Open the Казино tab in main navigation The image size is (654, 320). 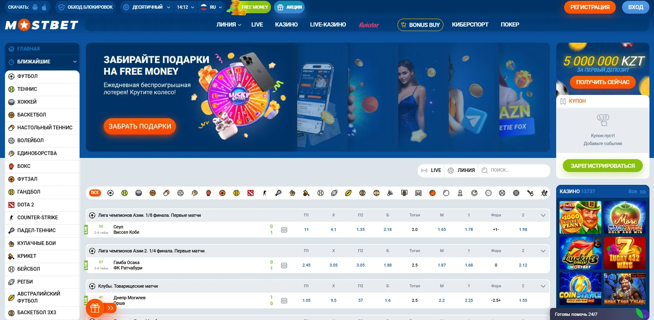tap(286, 25)
